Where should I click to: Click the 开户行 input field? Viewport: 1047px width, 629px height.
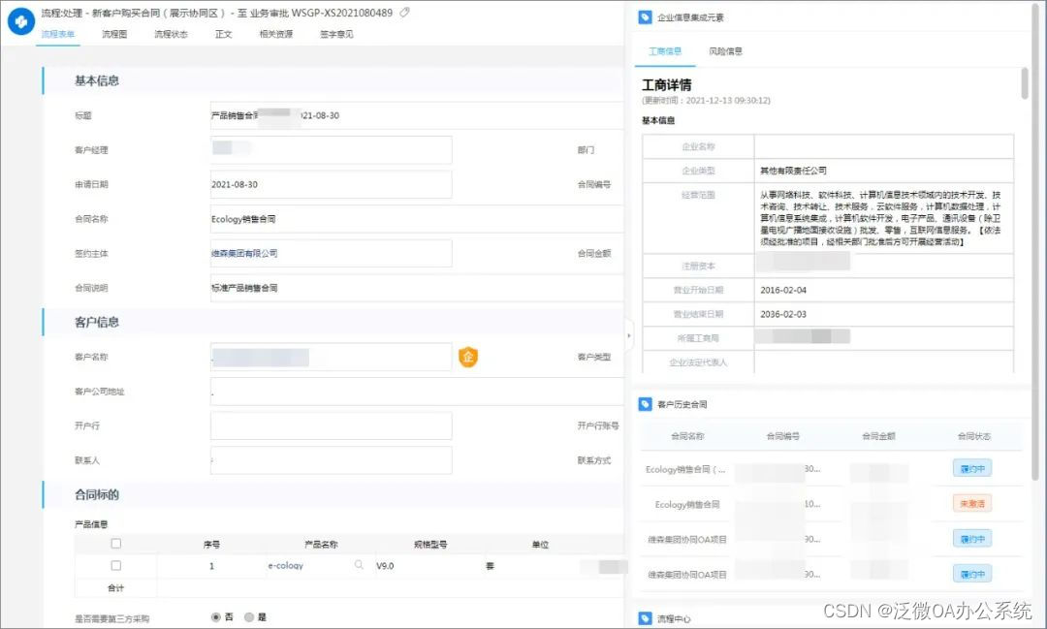(332, 425)
